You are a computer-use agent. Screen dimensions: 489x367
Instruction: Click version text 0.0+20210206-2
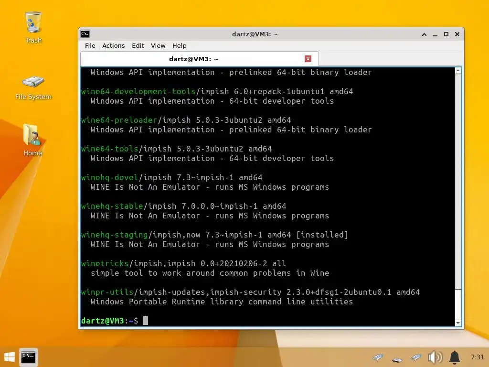(234, 263)
